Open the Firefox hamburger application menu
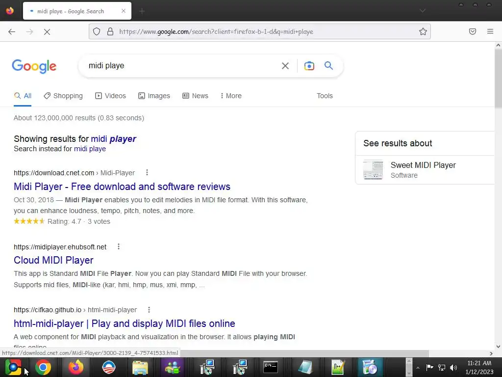This screenshot has height=377, width=502. (490, 31)
